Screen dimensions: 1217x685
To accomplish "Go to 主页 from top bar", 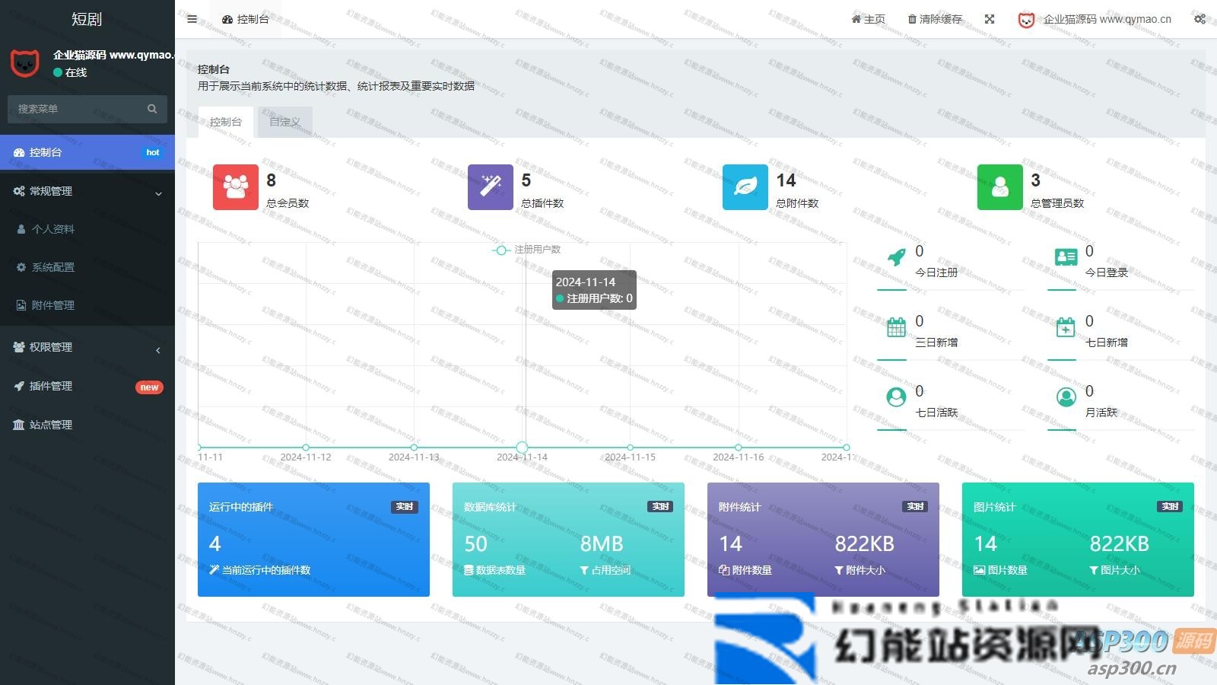I will click(868, 19).
